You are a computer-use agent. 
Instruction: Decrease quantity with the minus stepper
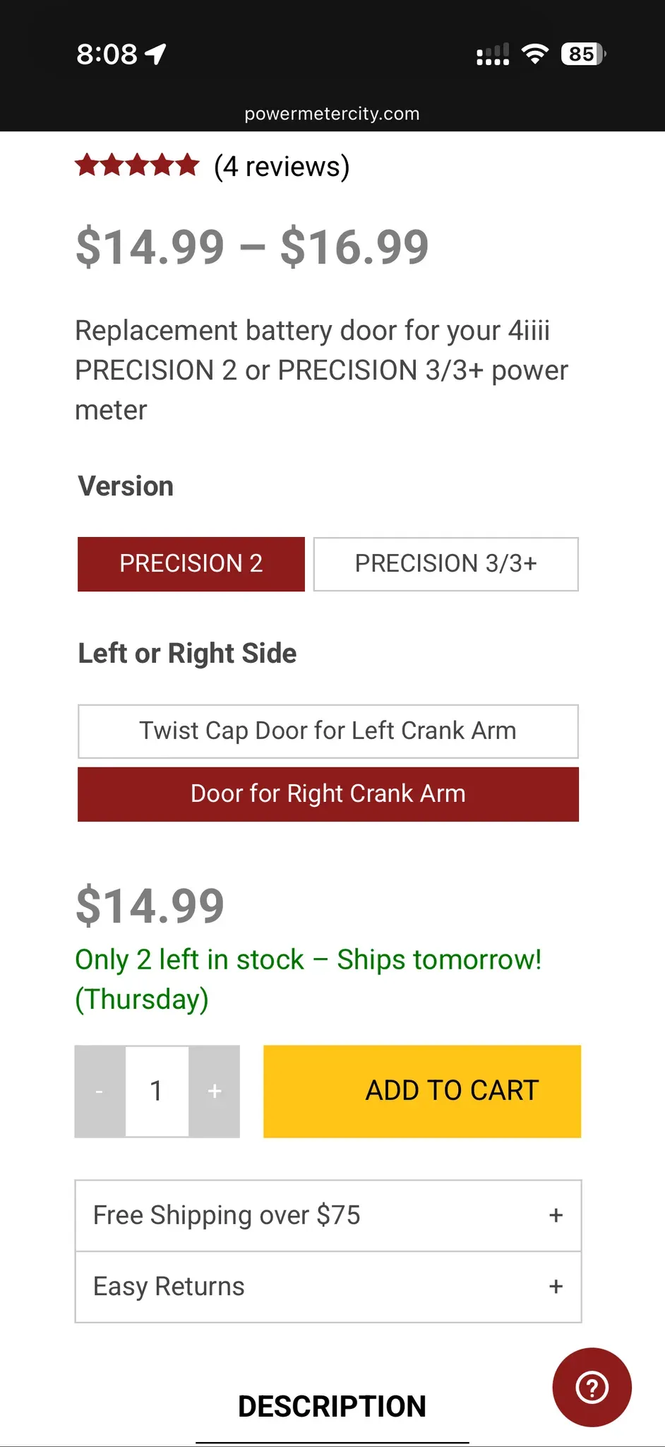[x=100, y=1091]
